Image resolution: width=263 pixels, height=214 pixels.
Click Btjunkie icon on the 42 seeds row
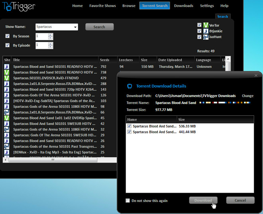tap(6, 124)
